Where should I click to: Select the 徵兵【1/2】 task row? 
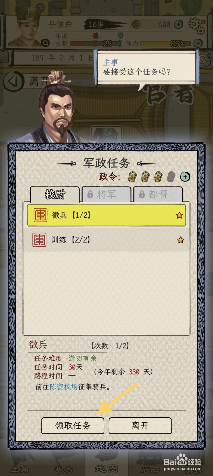[106, 215]
